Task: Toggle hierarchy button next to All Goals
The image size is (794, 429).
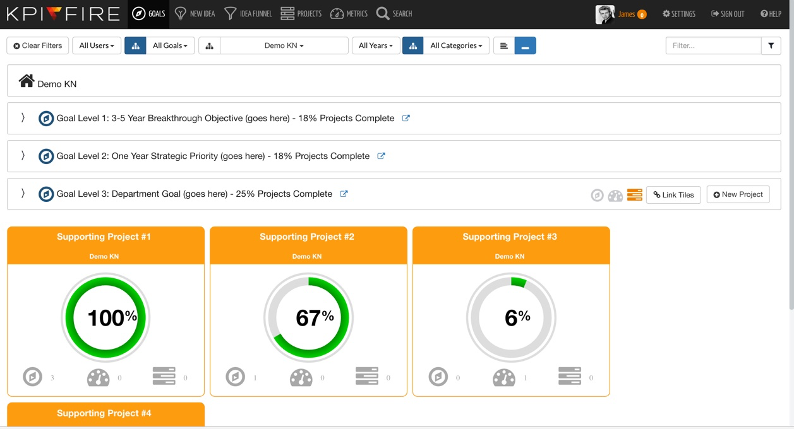Action: tap(135, 45)
